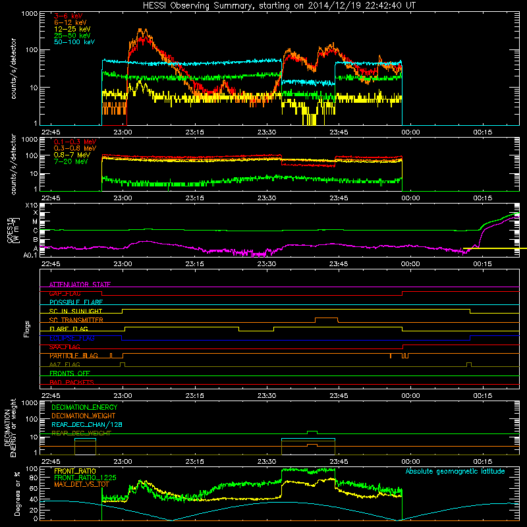527x527 pixels.
Task: Click the DECIMATION_ENERGY bump near 23:40
Action: [312, 431]
